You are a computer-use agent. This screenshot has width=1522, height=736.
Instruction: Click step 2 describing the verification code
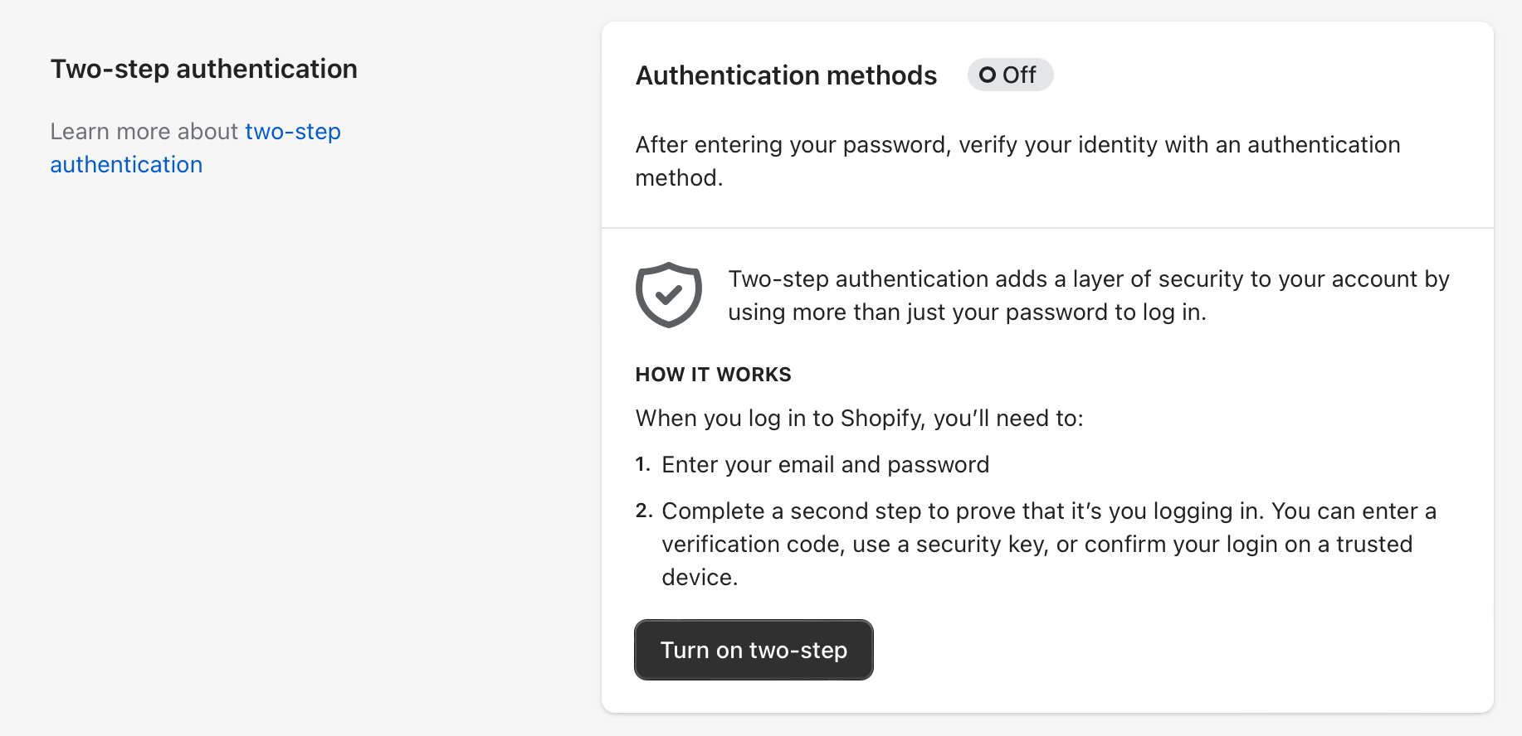(x=1048, y=544)
